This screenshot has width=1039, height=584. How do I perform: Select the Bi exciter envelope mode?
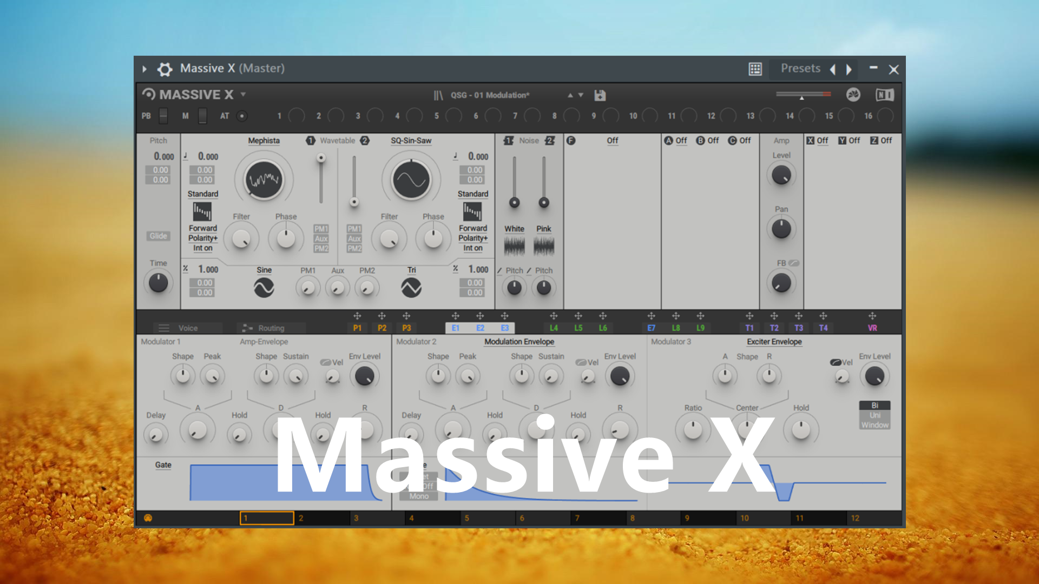point(874,406)
